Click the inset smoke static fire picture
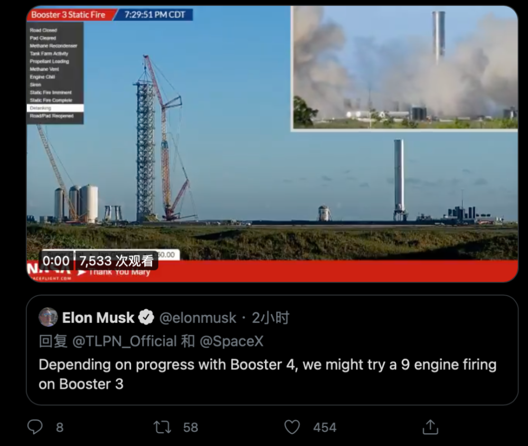 [404, 68]
